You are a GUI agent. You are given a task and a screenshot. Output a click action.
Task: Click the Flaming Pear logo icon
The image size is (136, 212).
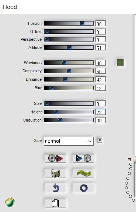[10, 202]
